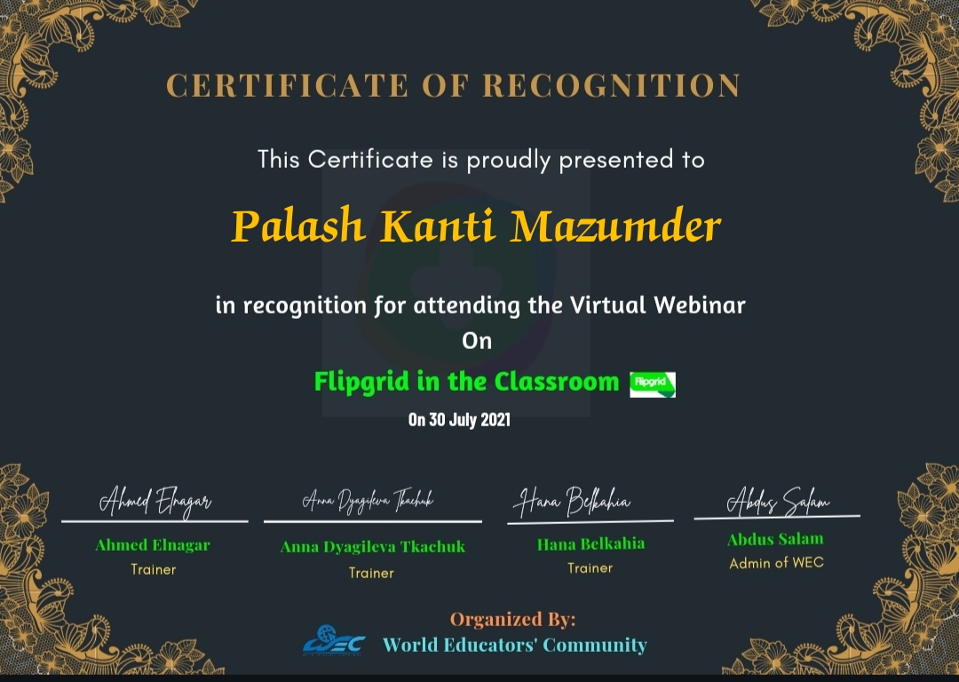The height and width of the screenshot is (682, 959).
Task: Click Hana Belkahia's handwritten signature
Action: pos(573,502)
